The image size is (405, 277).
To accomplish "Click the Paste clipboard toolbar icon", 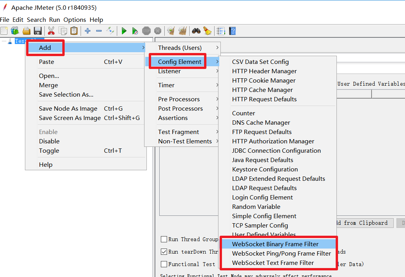I will coord(74,31).
